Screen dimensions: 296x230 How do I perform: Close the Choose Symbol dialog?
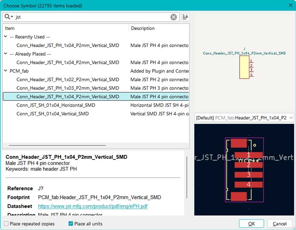pyautogui.click(x=291, y=5)
